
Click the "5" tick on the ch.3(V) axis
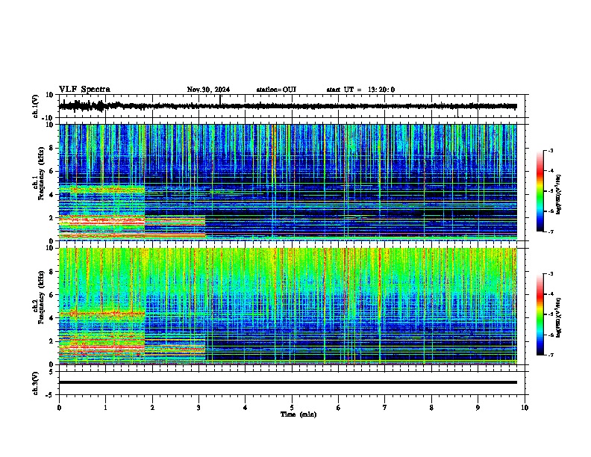pos(51,371)
